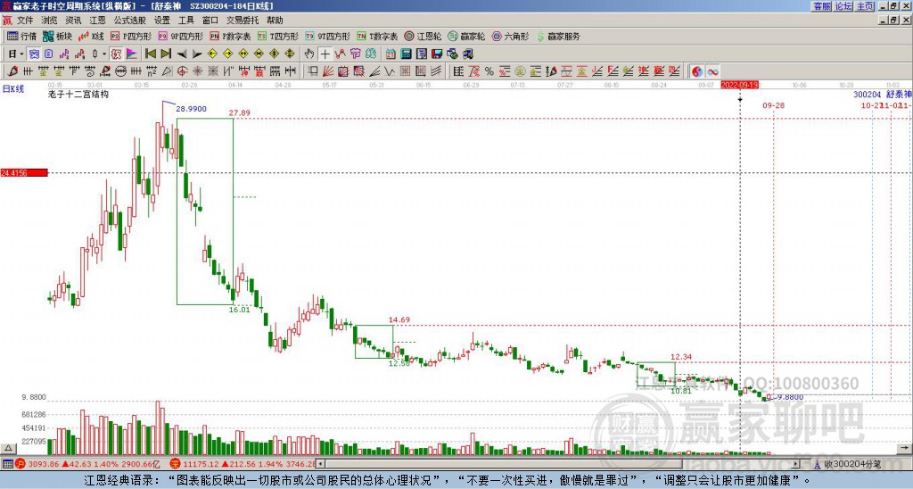Image resolution: width=913 pixels, height=489 pixels.
Task: Open the T数字表 number table
Action: (377, 36)
